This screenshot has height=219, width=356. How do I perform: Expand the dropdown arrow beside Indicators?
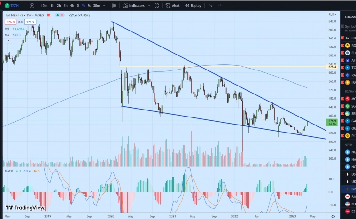coord(149,6)
